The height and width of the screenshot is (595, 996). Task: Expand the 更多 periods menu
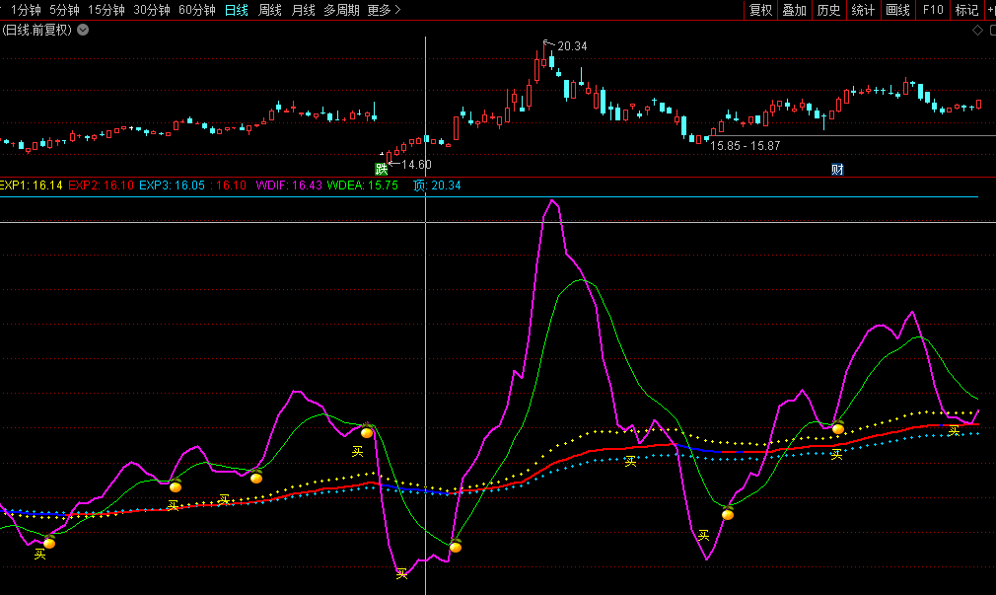(384, 10)
